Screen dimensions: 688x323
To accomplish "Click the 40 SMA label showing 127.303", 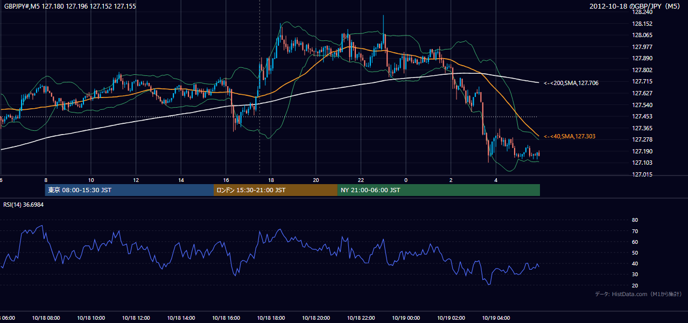I will click(x=569, y=137).
